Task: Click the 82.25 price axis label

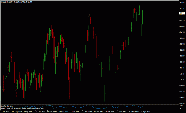Action: (182, 50)
